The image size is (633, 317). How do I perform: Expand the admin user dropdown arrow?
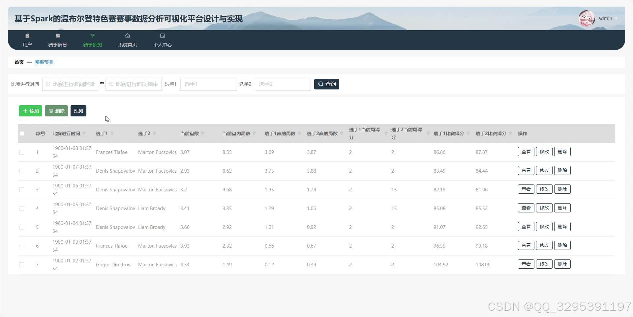tap(616, 19)
